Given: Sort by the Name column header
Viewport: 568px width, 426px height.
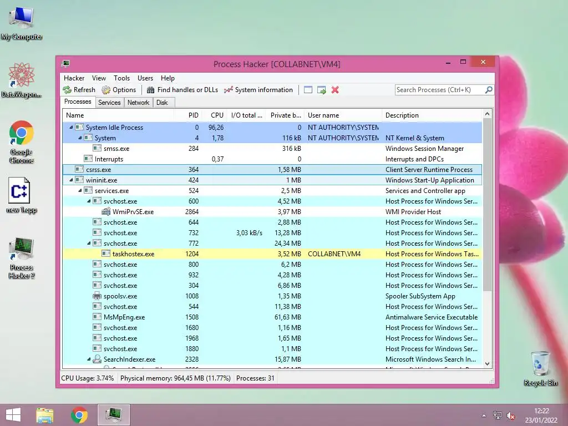Looking at the screenshot, I should 118,115.
